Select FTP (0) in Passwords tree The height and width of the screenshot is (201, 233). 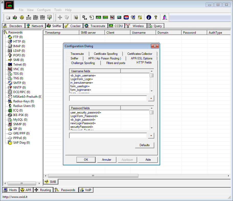pos(18,37)
